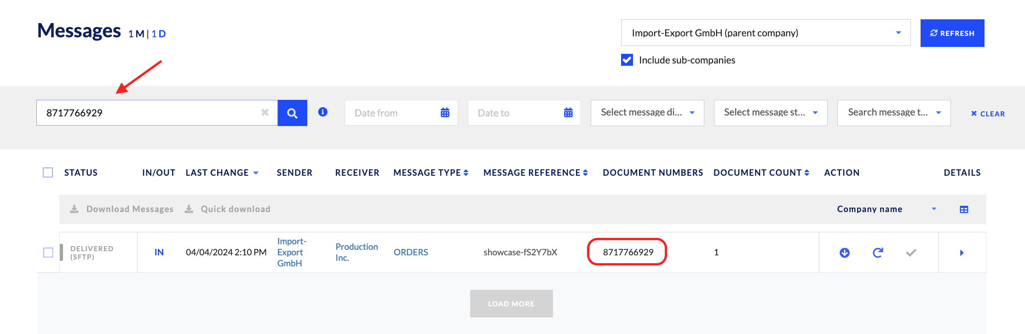Open the Company name grouping dropdown
The height and width of the screenshot is (334, 1025).
887,209
